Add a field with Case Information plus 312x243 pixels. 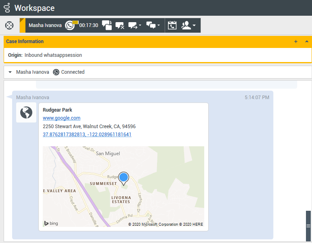coord(296,42)
